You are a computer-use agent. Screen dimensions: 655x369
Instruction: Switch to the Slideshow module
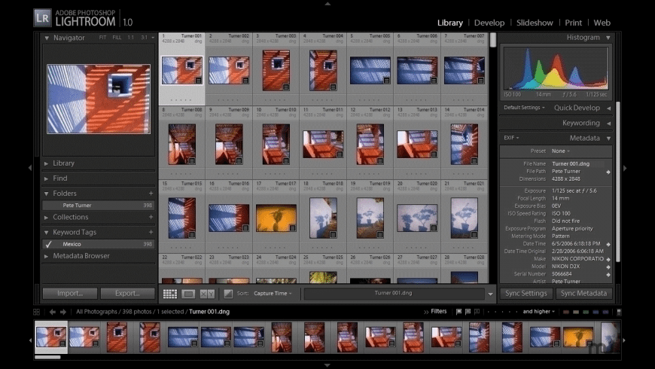click(535, 23)
